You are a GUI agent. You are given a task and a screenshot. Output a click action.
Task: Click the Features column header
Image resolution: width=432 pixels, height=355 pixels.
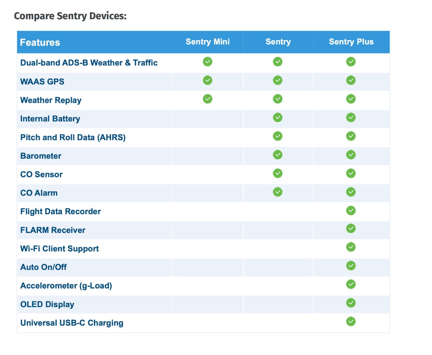(x=40, y=43)
